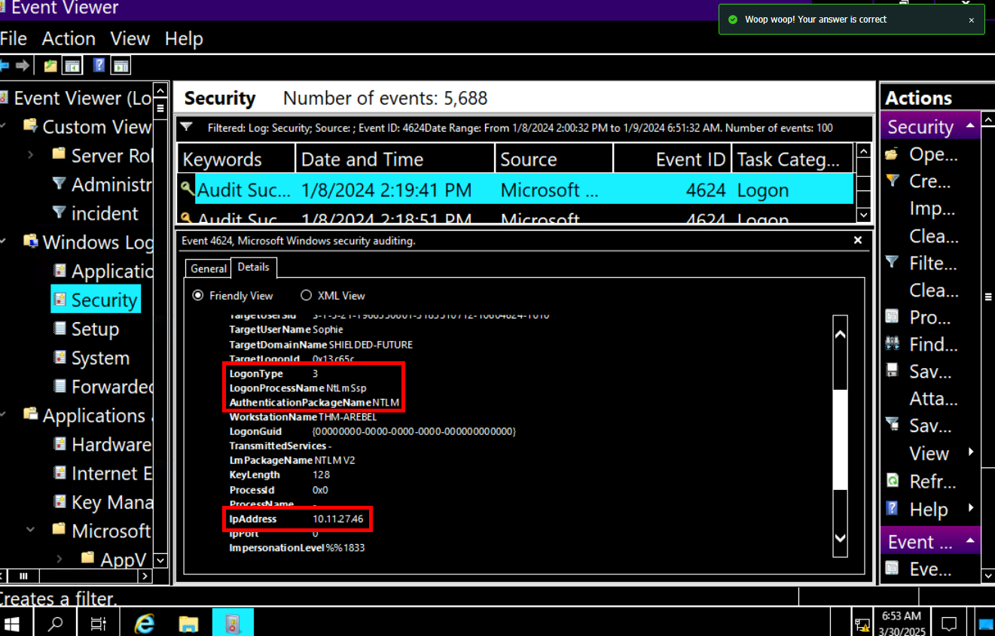
Task: Expand the Server Roles tree node
Action: [x=31, y=155]
